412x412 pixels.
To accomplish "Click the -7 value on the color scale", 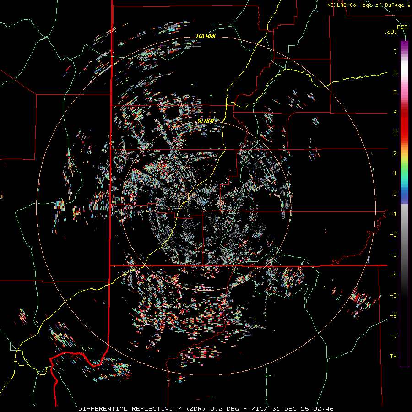I will point(393,336).
